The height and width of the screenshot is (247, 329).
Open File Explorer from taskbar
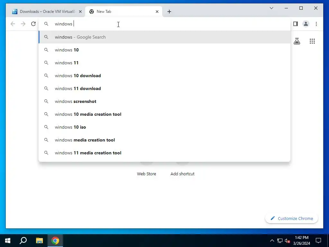(x=39, y=241)
